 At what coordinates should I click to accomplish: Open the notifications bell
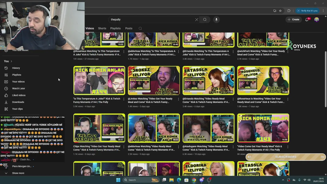307,19
